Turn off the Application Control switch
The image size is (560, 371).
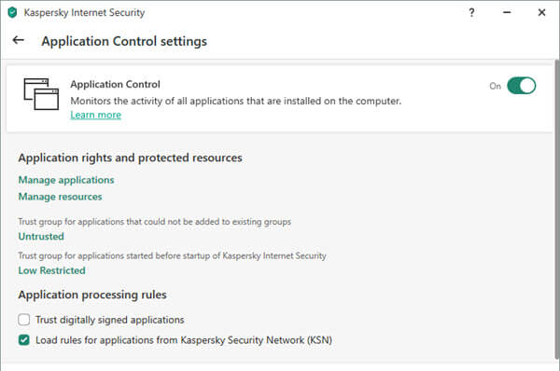point(521,86)
